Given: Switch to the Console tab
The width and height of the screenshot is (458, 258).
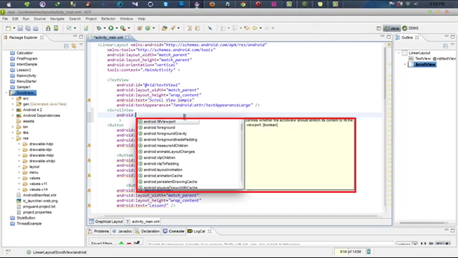Looking at the screenshot, I should point(174,231).
